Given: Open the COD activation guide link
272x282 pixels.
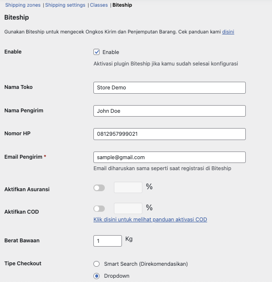Looking at the screenshot, I should click(150, 219).
